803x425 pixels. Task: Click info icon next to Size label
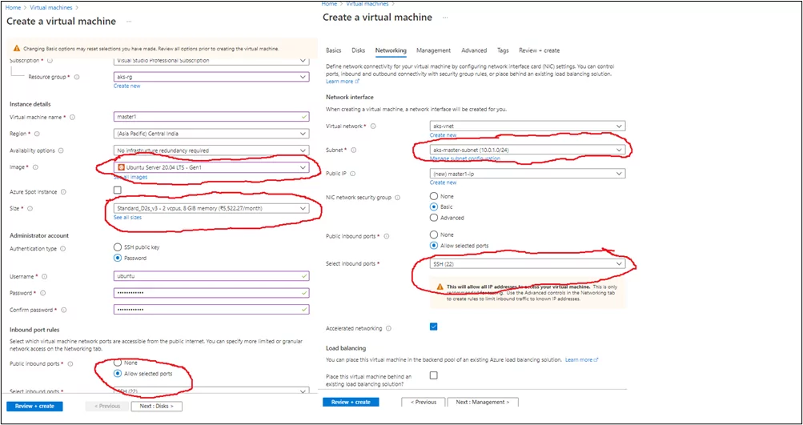pos(30,208)
